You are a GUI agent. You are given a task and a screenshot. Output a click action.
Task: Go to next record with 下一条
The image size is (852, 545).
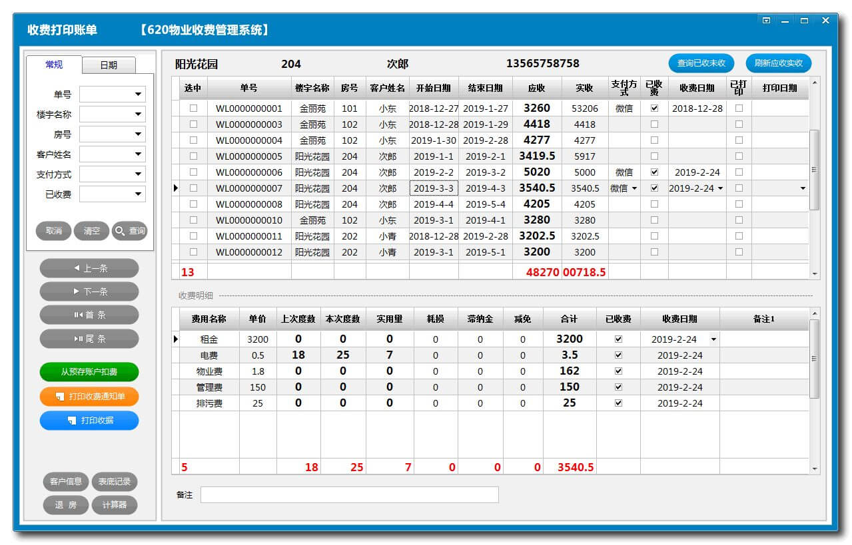(x=89, y=291)
